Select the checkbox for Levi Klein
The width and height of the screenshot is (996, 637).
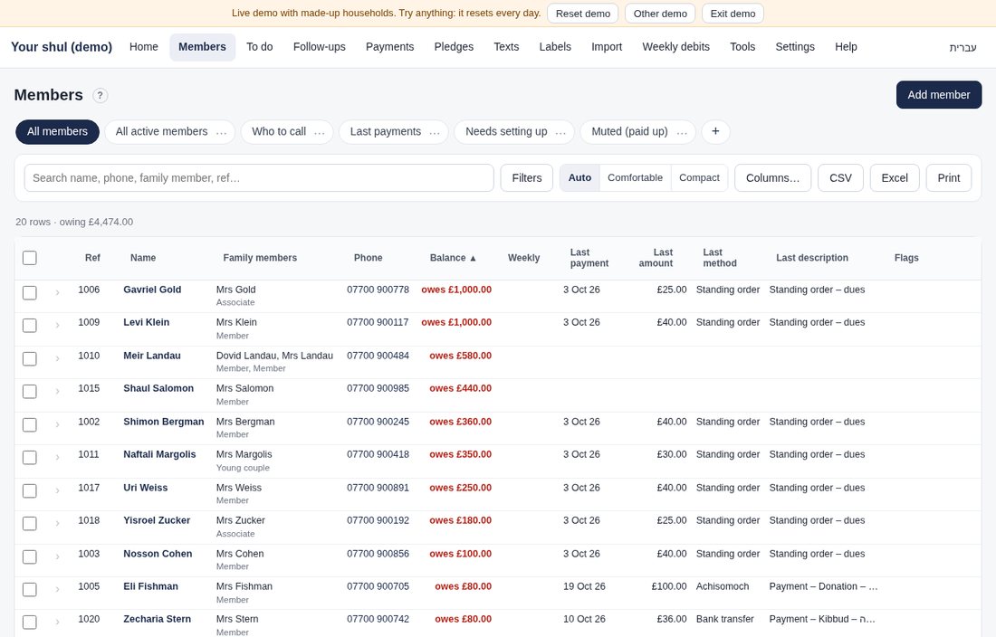pyautogui.click(x=29, y=326)
